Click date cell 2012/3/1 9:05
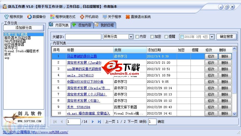Image resolution: width=241 pixels, height=136 pixels. point(161,82)
